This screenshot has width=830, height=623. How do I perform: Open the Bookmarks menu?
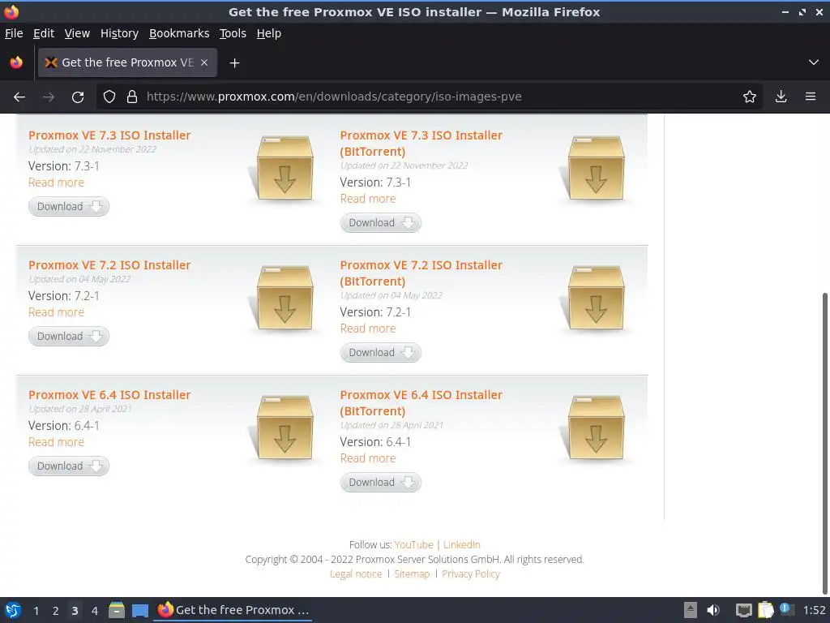click(179, 33)
